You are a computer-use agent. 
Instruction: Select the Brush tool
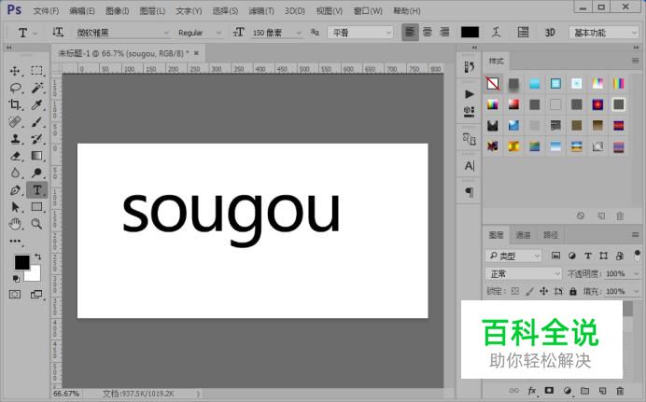click(36, 122)
